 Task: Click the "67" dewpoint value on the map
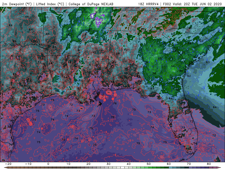click(79, 88)
